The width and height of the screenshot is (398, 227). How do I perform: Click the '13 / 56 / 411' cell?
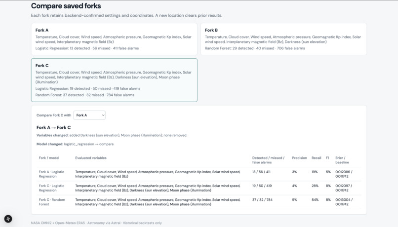point(261,172)
